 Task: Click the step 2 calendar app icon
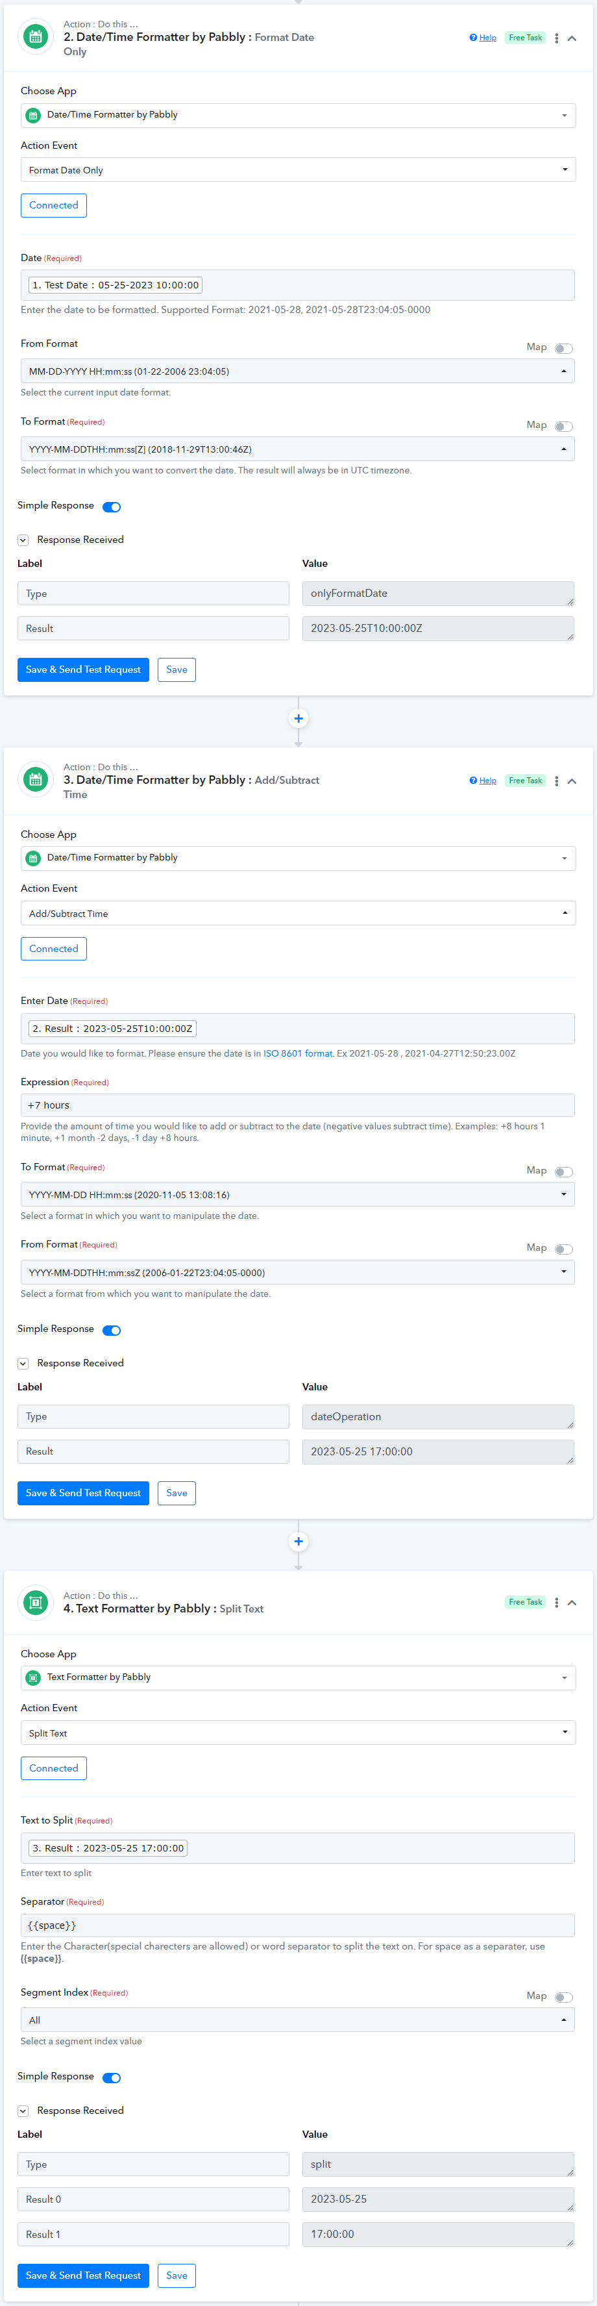coord(36,38)
